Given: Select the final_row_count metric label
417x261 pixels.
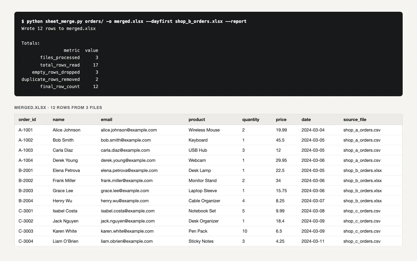Looking at the screenshot, I should point(60,86).
